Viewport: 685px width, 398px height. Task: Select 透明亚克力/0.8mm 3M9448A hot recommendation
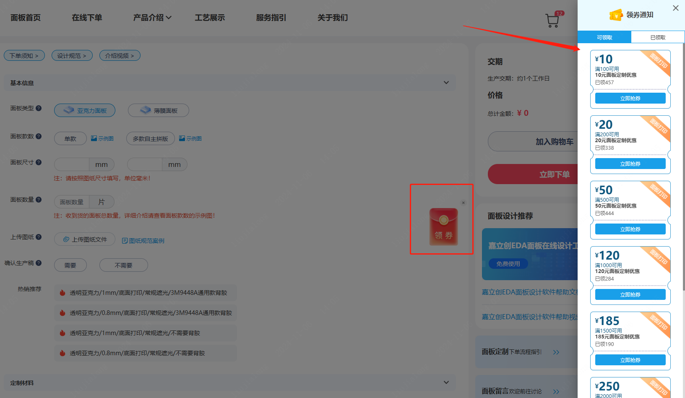(145, 313)
